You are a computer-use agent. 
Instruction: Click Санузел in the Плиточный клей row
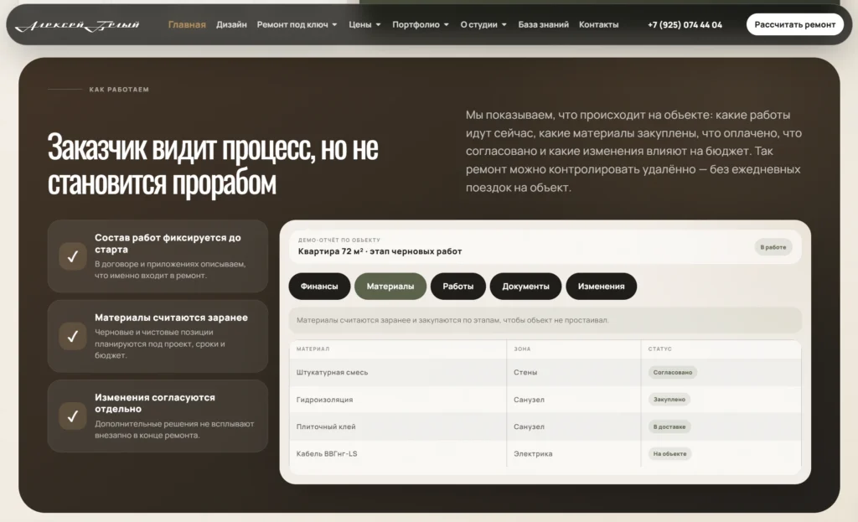pyautogui.click(x=573, y=426)
